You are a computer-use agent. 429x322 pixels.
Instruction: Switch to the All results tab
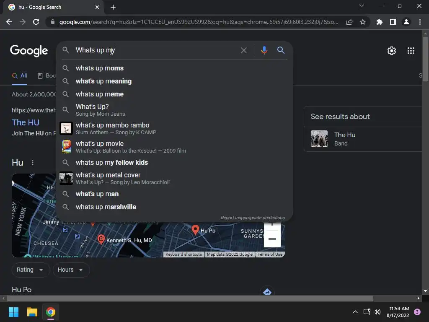point(19,76)
